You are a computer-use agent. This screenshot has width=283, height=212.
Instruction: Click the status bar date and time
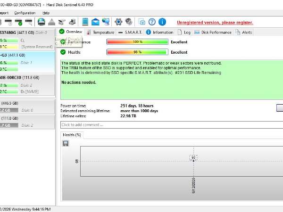25,209
